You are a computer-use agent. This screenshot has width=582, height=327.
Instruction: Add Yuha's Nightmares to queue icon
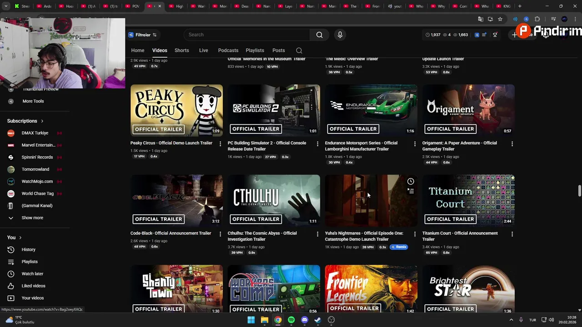pyautogui.click(x=411, y=191)
